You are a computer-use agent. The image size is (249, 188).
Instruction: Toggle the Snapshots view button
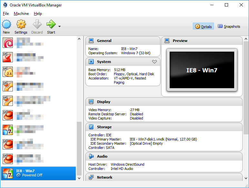tap(229, 26)
